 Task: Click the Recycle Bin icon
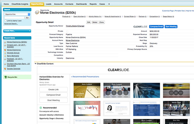[6, 77]
